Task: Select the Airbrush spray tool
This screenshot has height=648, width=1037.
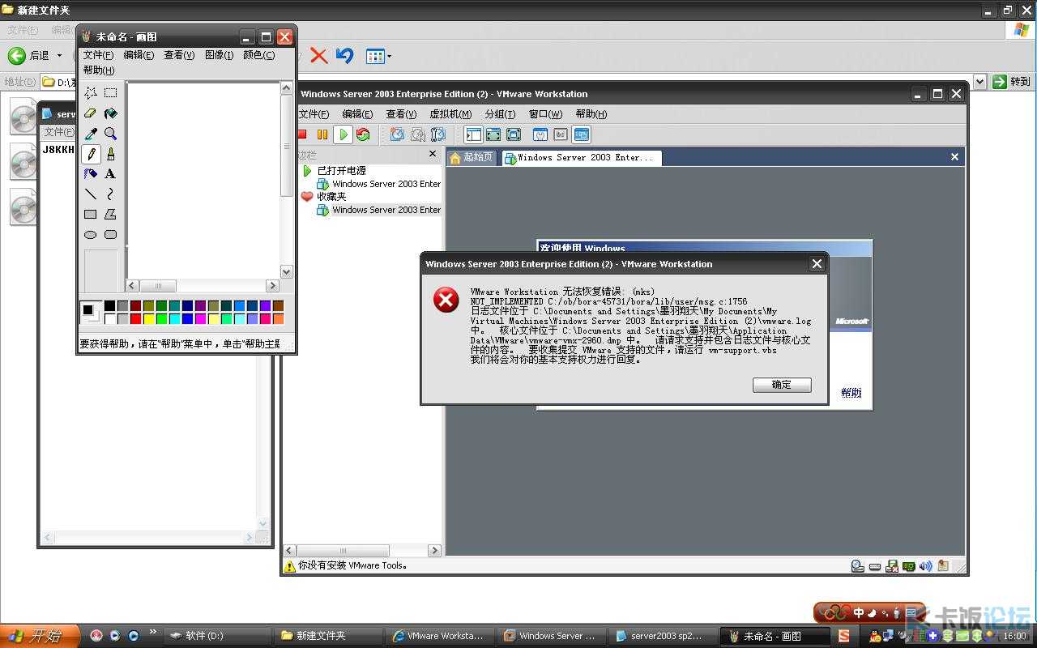Action: [91, 174]
